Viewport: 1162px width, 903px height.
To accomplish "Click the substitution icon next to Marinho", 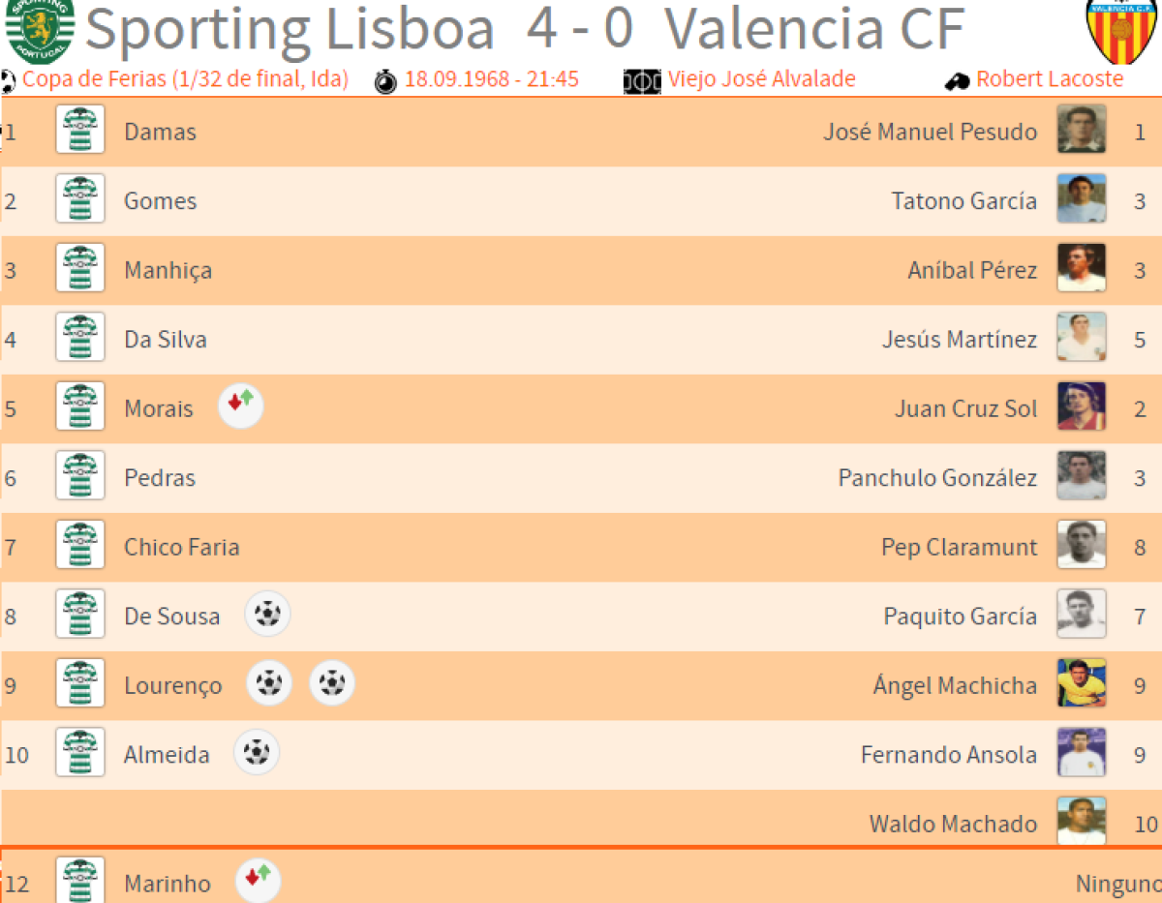I will (259, 880).
